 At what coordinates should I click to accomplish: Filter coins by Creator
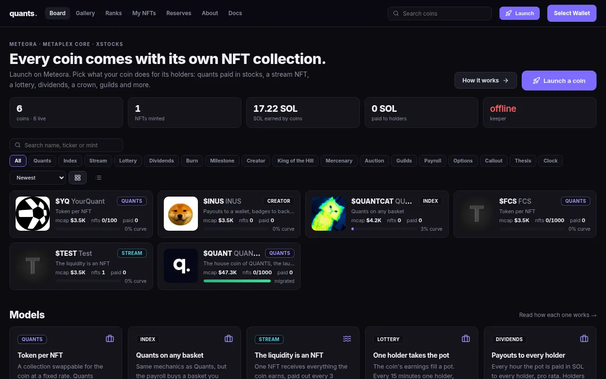256,161
